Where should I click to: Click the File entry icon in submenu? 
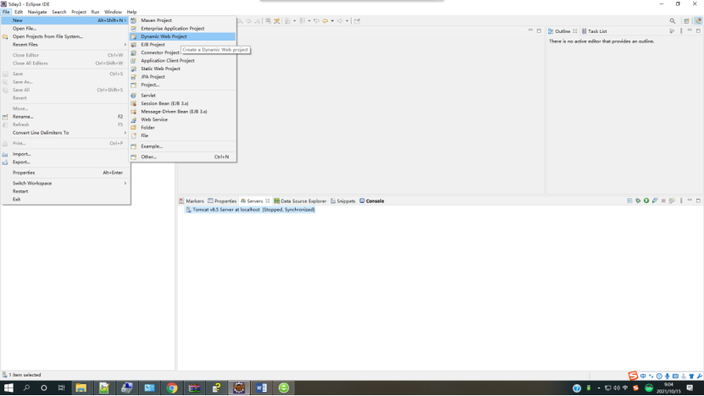pyautogui.click(x=133, y=135)
